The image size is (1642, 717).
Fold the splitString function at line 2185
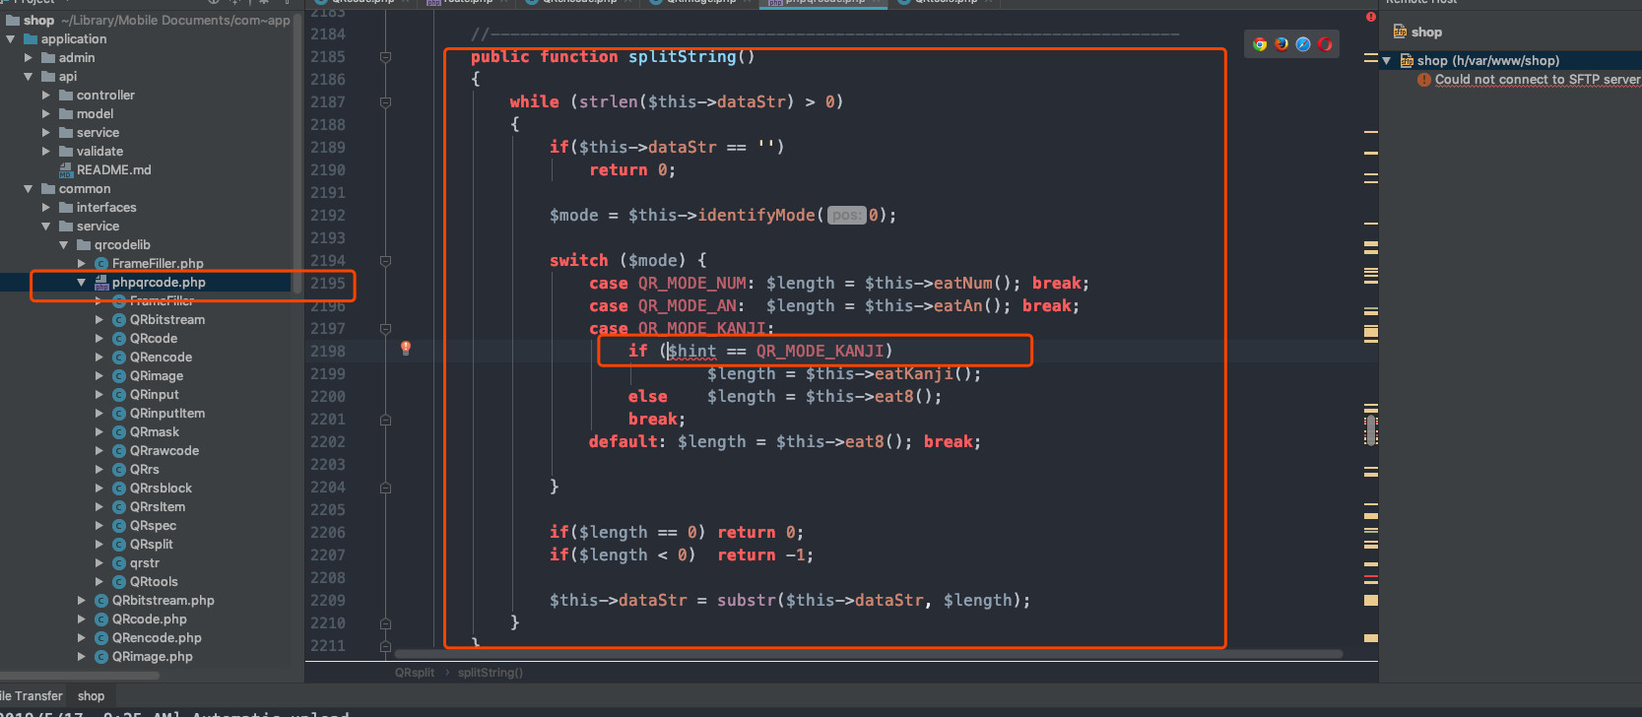pos(385,57)
